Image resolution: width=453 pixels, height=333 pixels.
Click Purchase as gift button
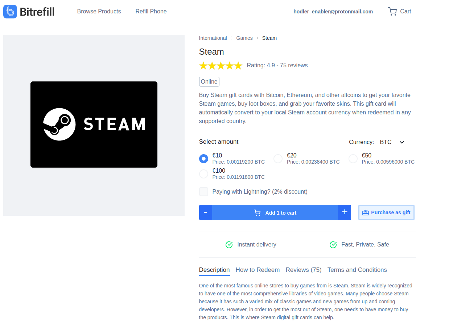(386, 212)
